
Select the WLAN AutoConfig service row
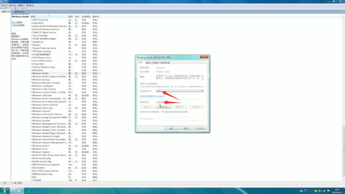tap(65, 161)
